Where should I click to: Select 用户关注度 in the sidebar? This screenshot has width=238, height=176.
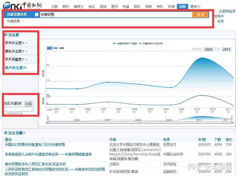point(14,68)
